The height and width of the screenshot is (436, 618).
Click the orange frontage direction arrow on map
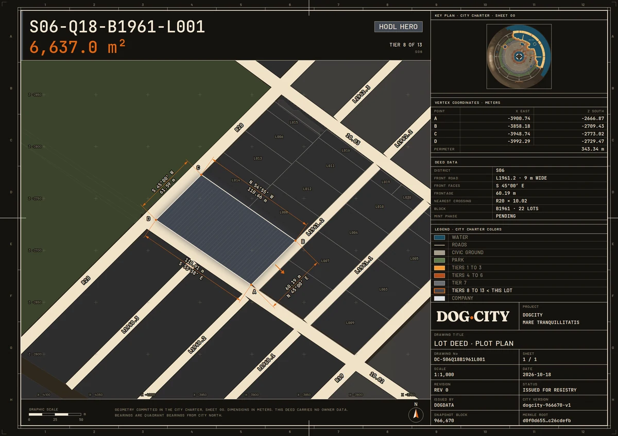coord(280,269)
